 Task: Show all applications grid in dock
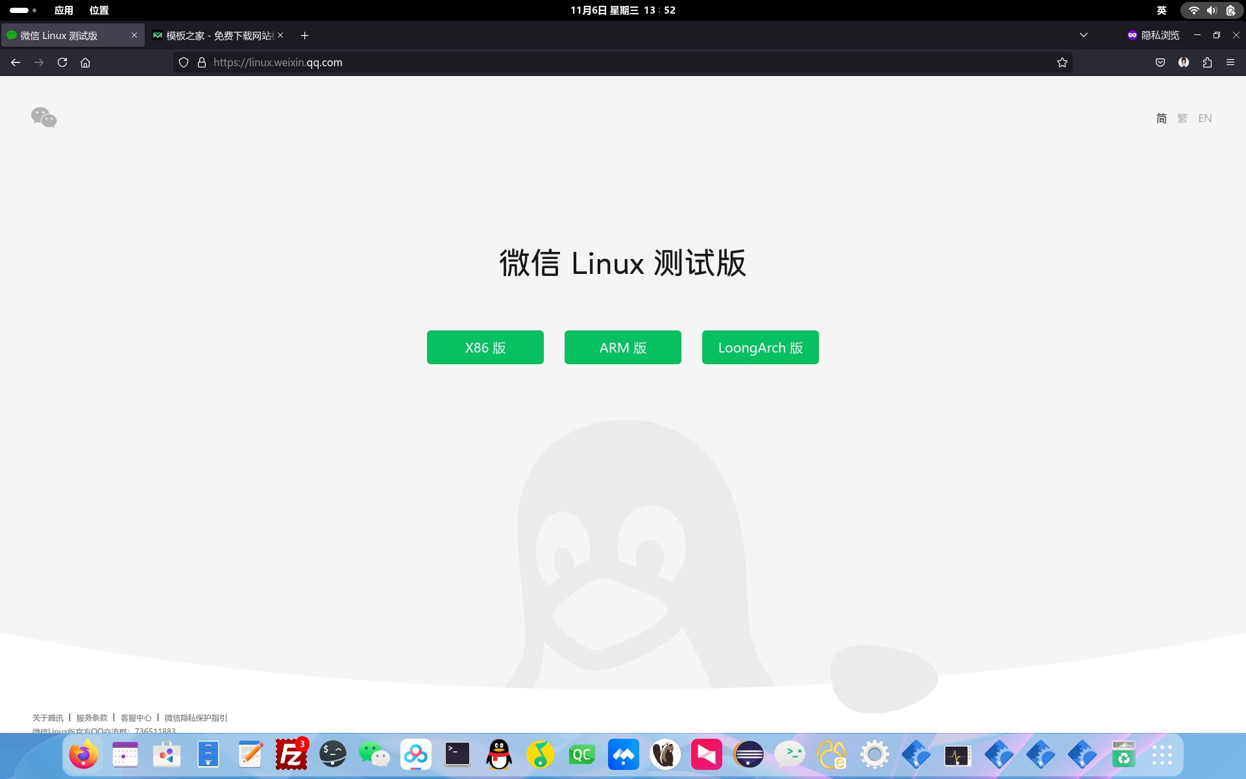click(1162, 755)
